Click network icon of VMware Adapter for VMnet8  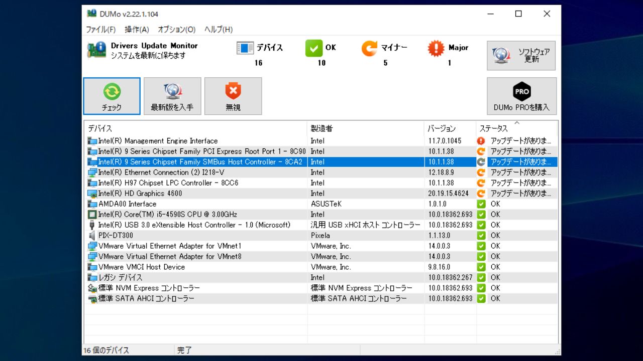pyautogui.click(x=92, y=257)
